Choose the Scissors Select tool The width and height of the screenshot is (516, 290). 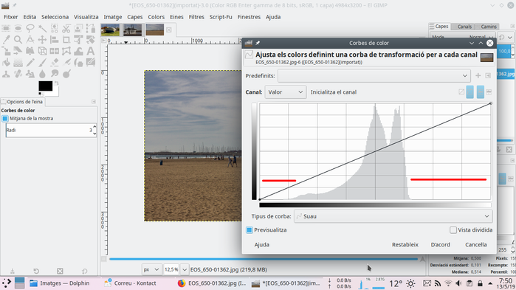tap(66, 29)
